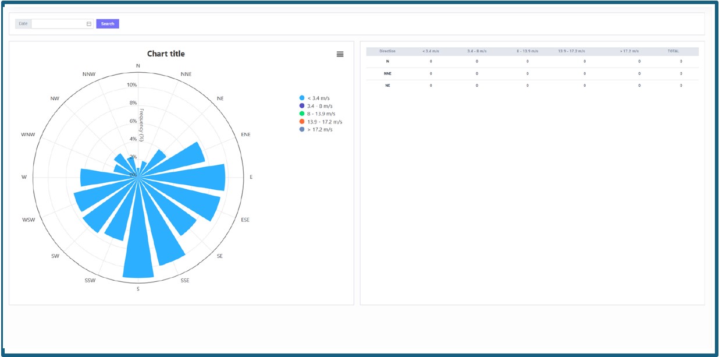719x357 pixels.
Task: Select the NE row in the table
Action: [387, 86]
